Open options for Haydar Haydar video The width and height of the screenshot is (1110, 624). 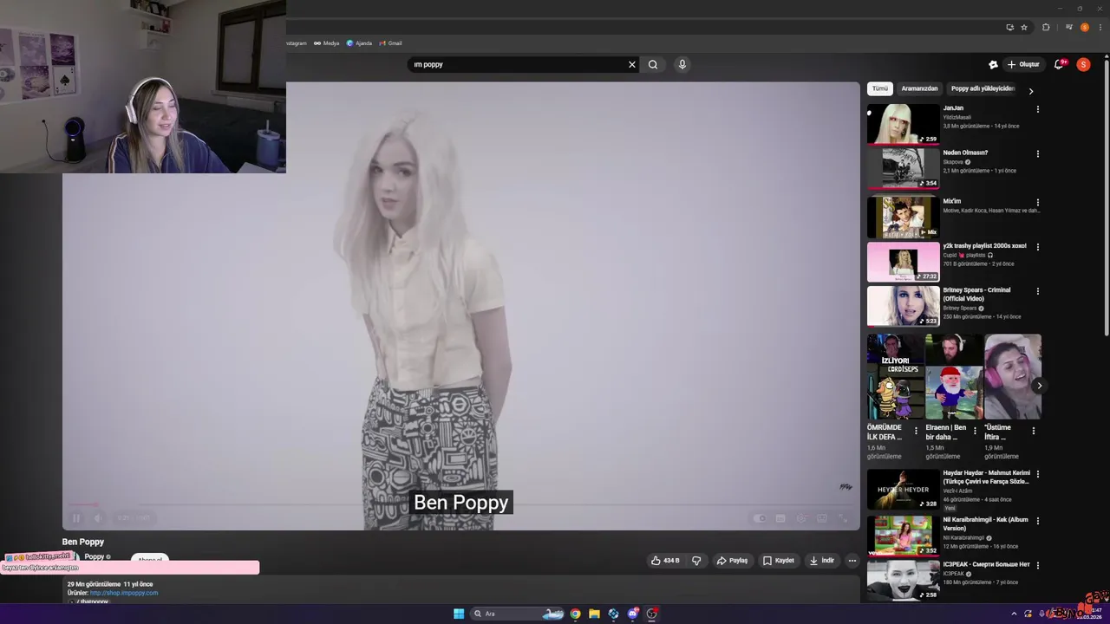(1038, 475)
